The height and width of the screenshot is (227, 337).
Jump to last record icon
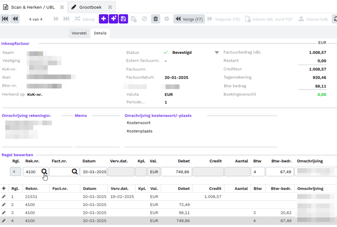coord(66,19)
